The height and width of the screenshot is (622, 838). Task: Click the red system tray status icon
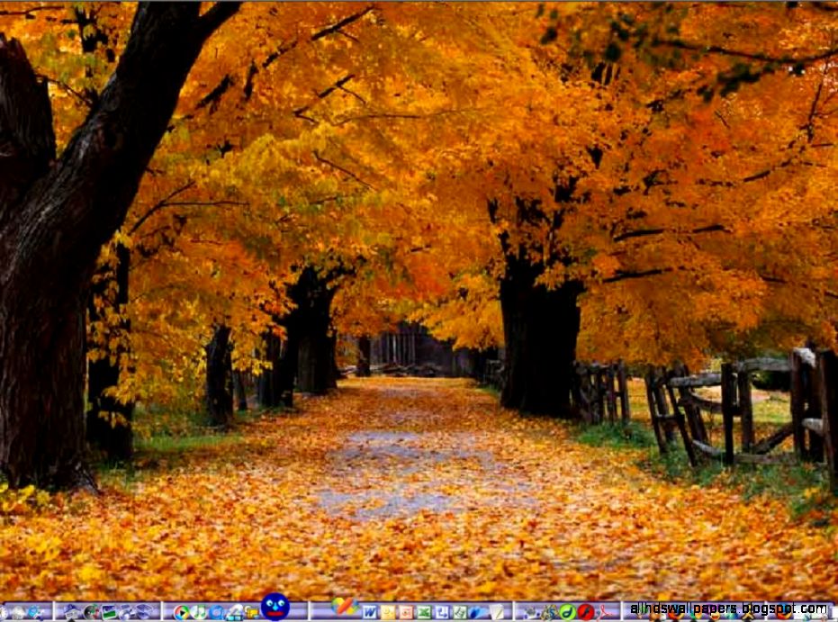(x=586, y=610)
